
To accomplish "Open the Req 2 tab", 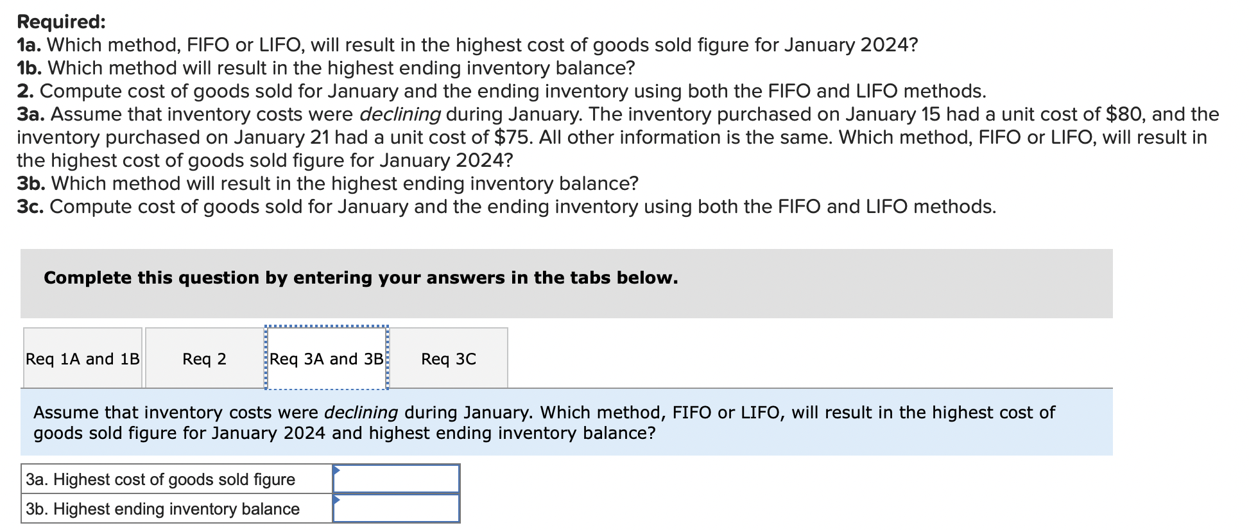I will tap(205, 358).
